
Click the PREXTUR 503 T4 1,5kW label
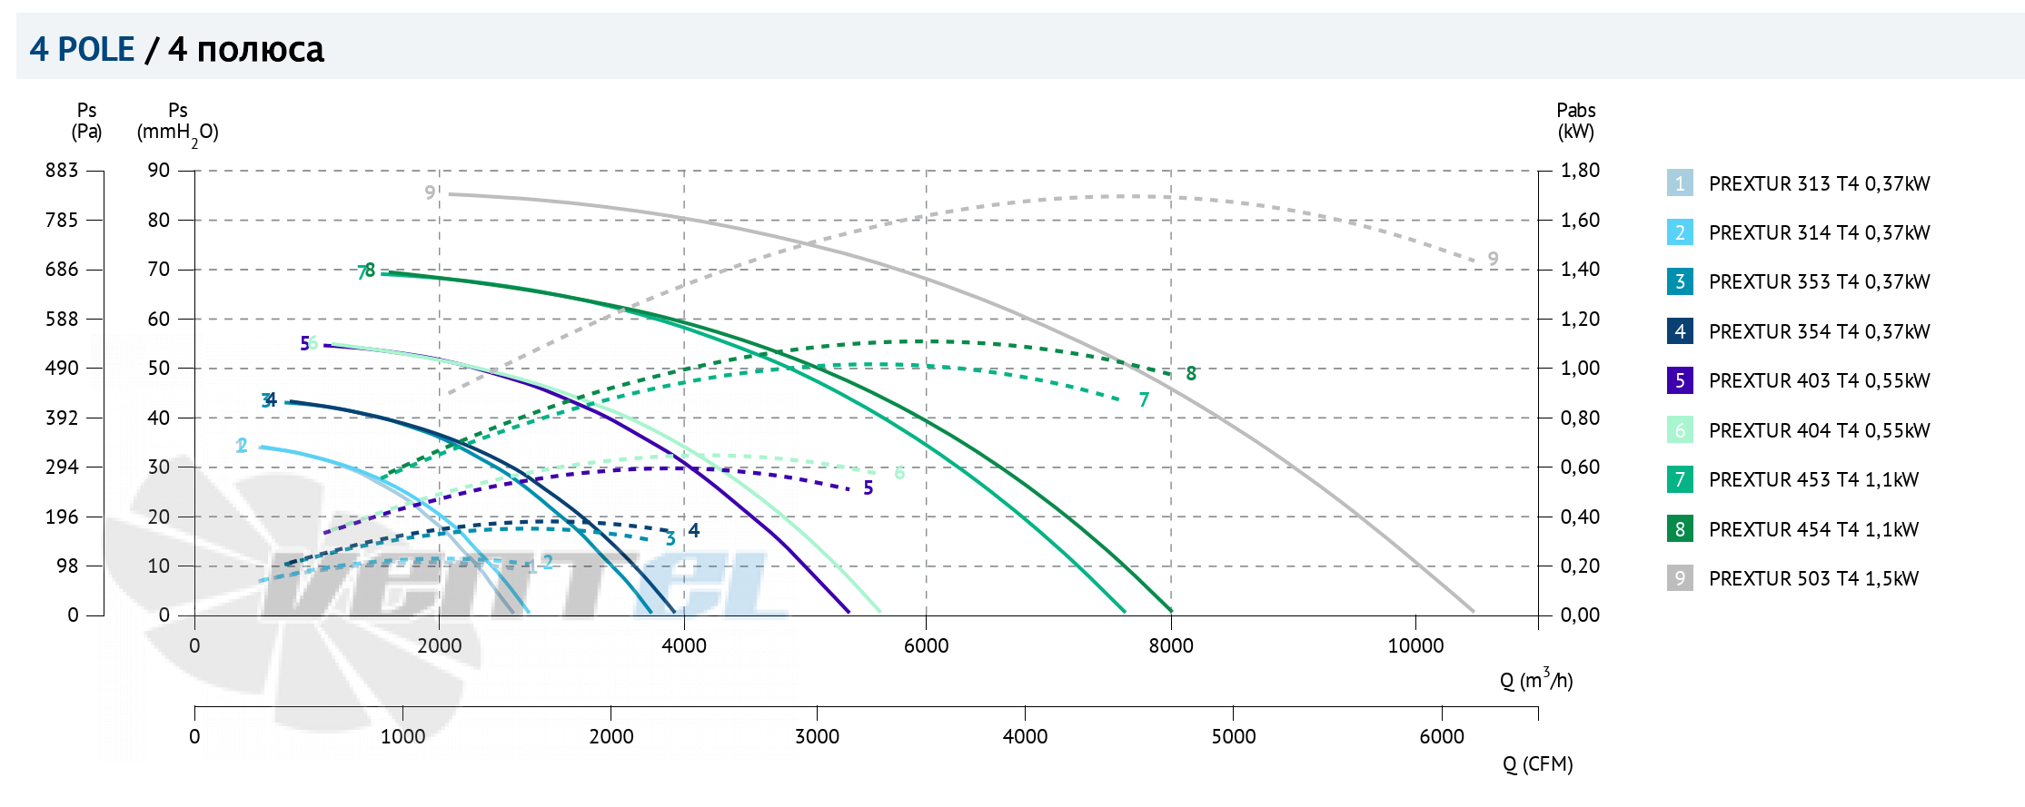pyautogui.click(x=1813, y=578)
